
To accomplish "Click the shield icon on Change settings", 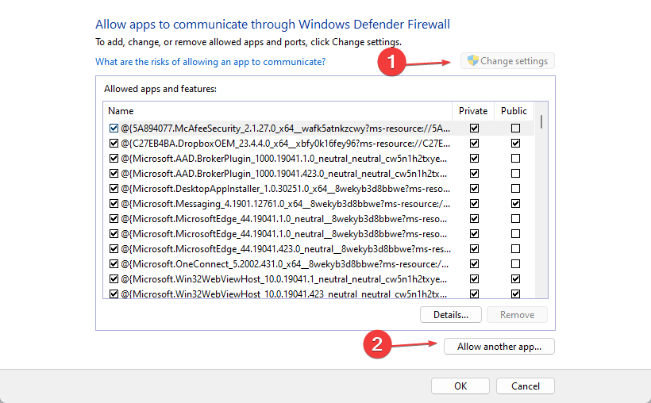I will pyautogui.click(x=472, y=61).
